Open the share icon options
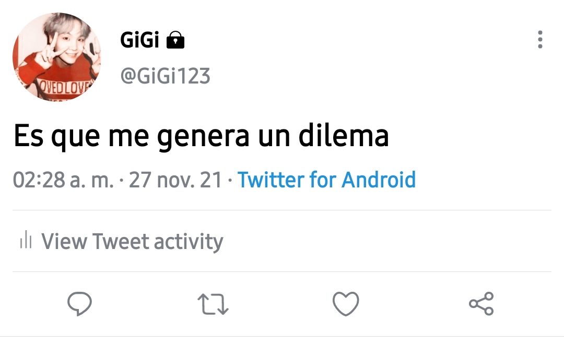The height and width of the screenshot is (344, 564). tap(481, 304)
